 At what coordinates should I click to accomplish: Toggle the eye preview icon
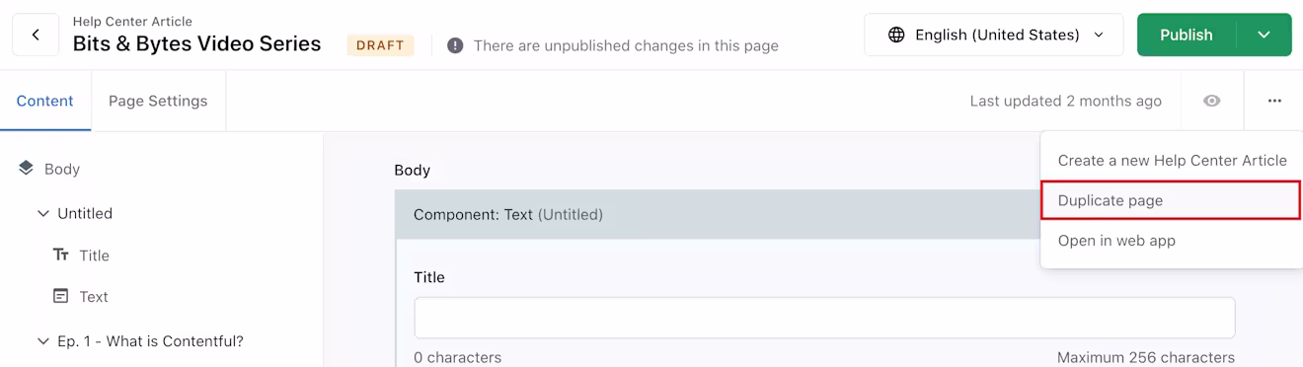point(1212,101)
